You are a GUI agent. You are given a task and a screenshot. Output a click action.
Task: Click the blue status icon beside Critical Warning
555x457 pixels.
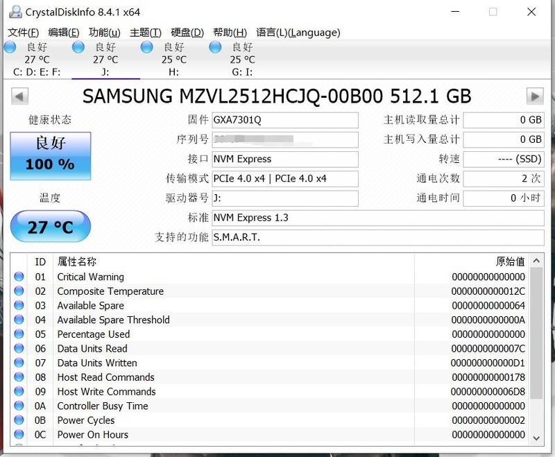tap(19, 277)
